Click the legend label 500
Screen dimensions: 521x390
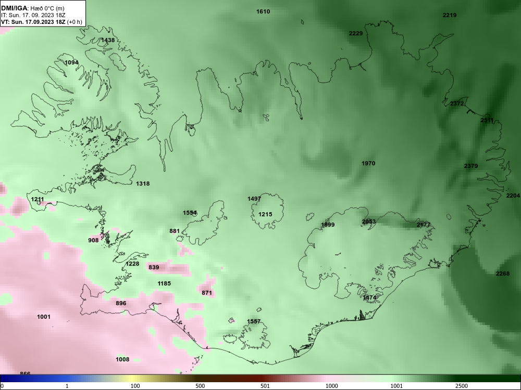(x=200, y=386)
